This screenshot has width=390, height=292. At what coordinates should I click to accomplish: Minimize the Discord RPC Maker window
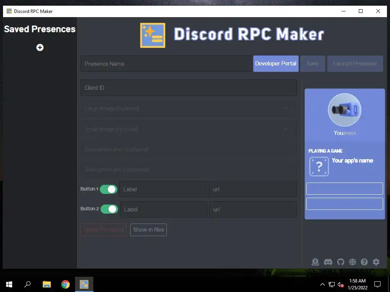pos(344,11)
